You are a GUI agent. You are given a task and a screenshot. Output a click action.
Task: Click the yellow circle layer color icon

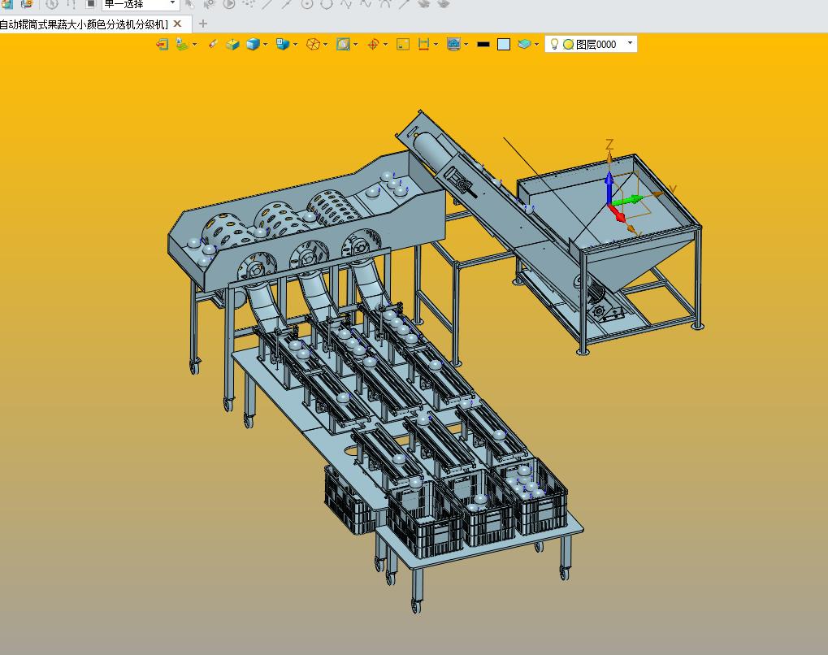tap(568, 45)
